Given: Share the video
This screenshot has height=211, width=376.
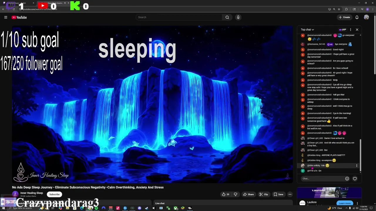Looking at the screenshot, I should pyautogui.click(x=248, y=194).
